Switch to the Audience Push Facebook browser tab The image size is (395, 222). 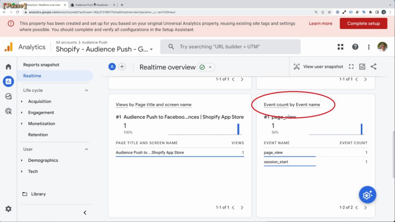click(92, 5)
